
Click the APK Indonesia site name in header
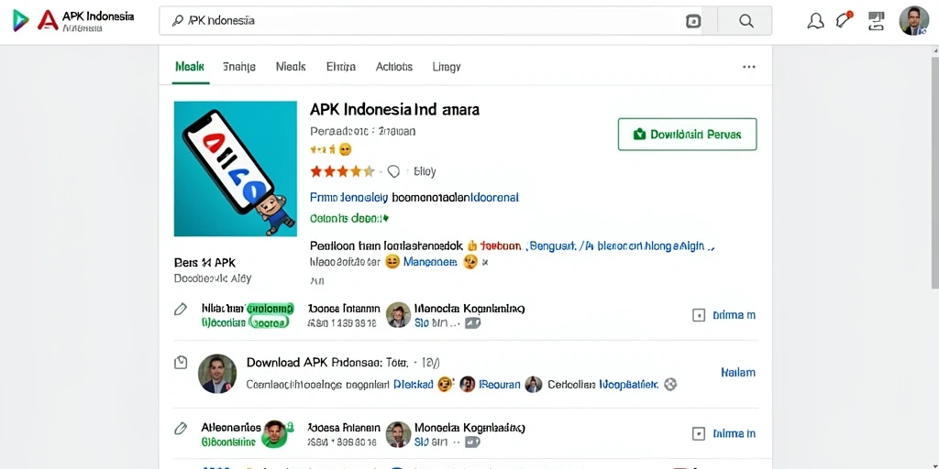coord(98,16)
